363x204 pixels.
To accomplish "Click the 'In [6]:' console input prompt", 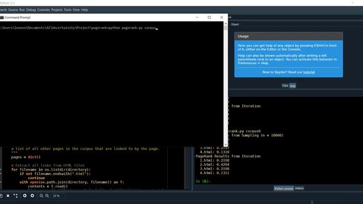I will (203, 181).
